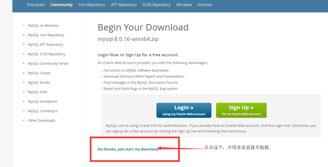Go to SUSE Repository top menu item
Screen dimensions: 328x167
point(157,5)
